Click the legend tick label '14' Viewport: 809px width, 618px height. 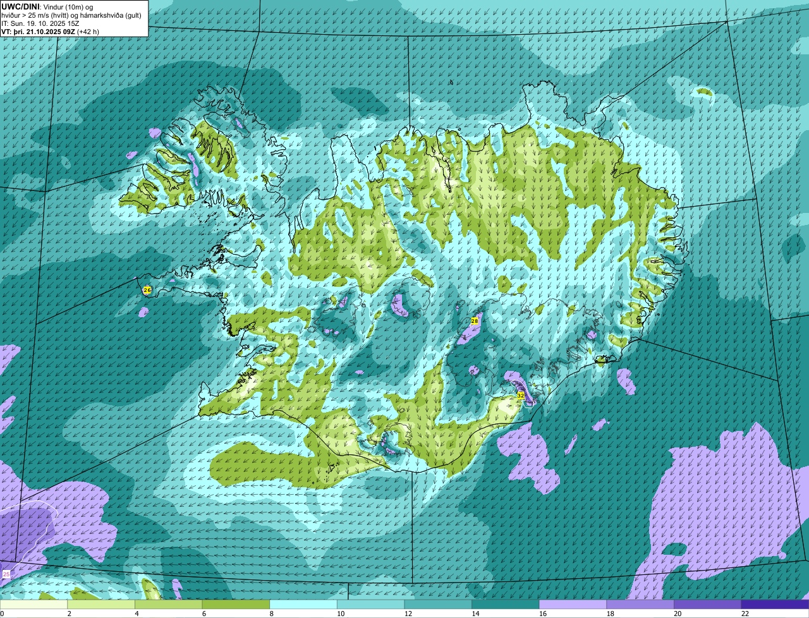point(475,614)
